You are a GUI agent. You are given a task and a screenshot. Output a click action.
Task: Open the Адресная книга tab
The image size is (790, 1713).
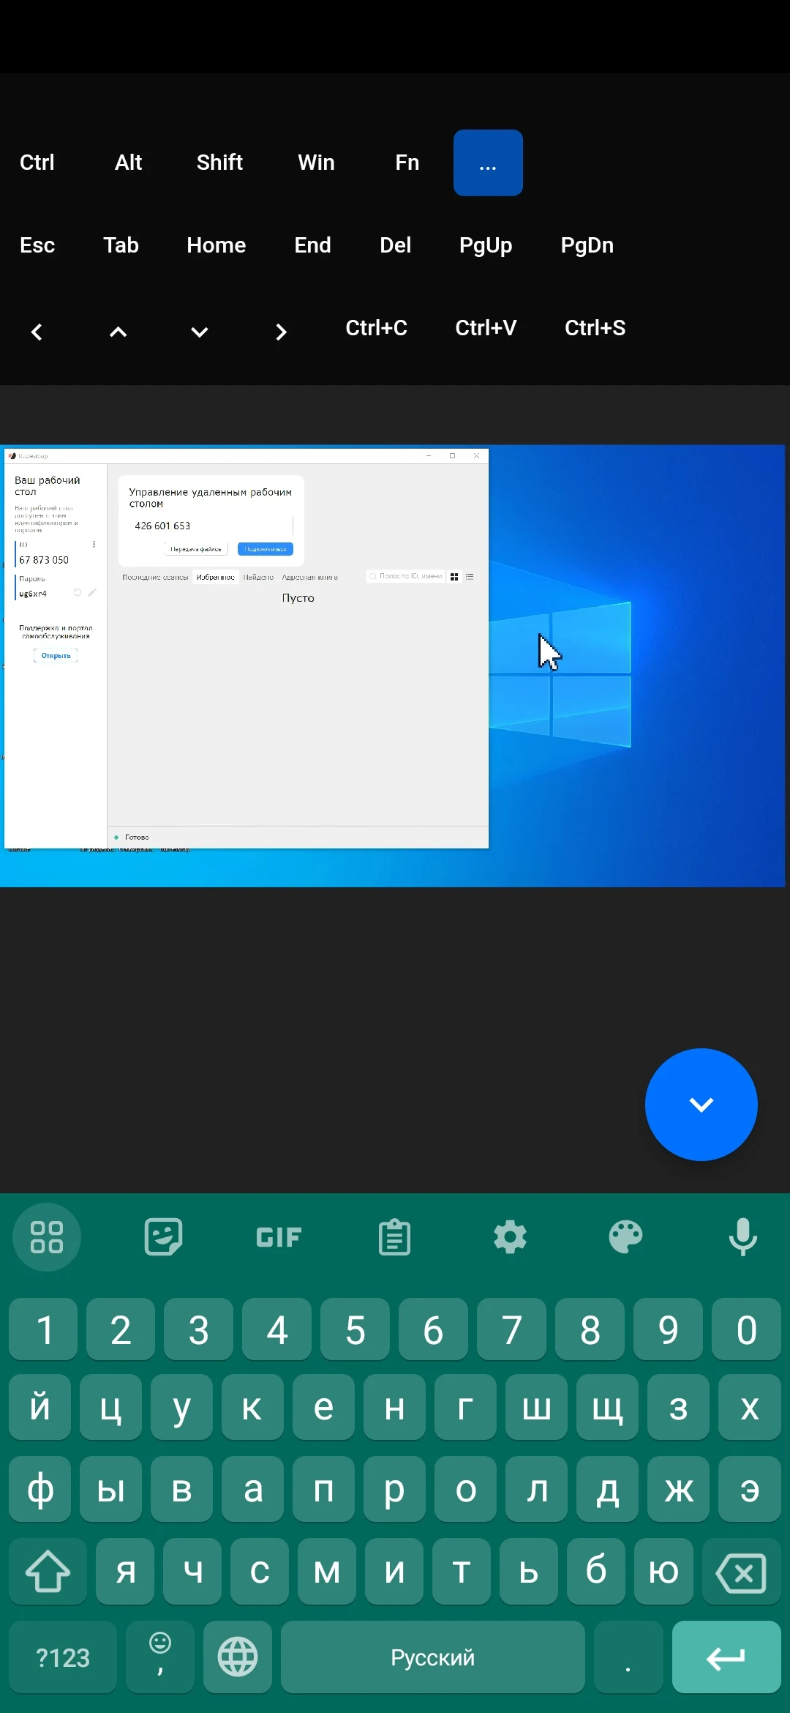[x=310, y=578]
